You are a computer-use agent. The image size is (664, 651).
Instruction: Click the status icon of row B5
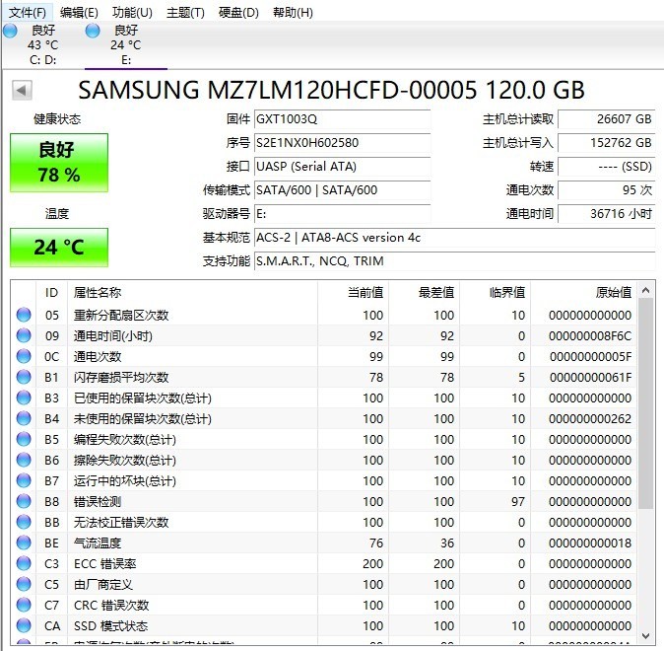pos(24,439)
